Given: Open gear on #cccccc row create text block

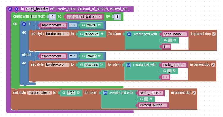Looking at the screenshot, I should [x=129, y=65].
